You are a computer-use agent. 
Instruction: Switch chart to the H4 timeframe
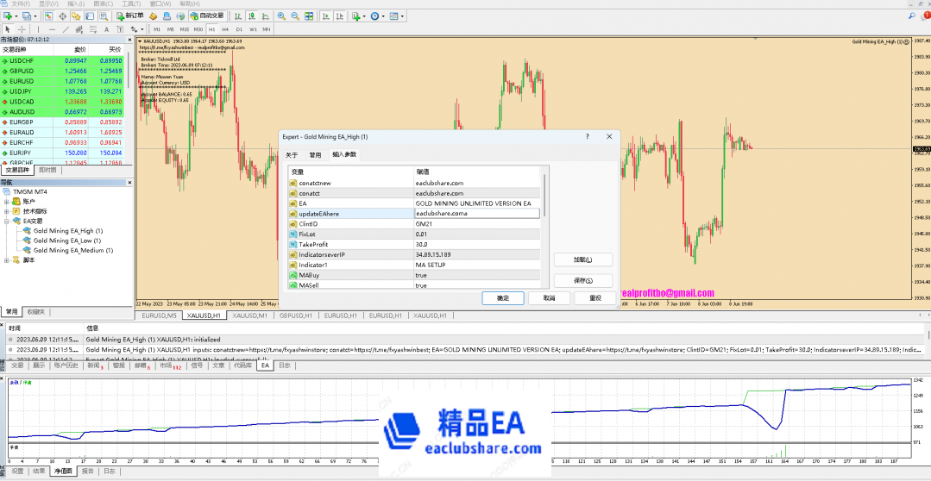[x=225, y=29]
